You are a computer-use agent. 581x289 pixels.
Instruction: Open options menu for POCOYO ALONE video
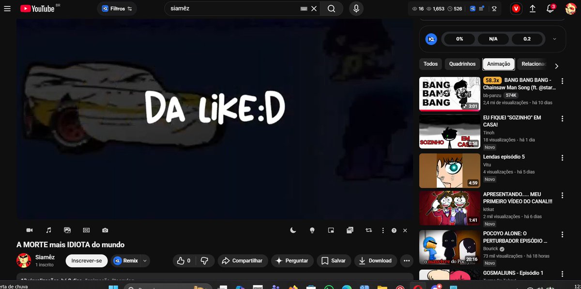point(562,234)
